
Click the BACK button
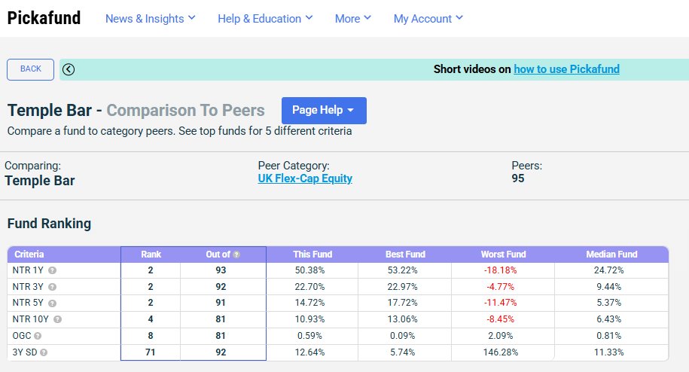[30, 69]
